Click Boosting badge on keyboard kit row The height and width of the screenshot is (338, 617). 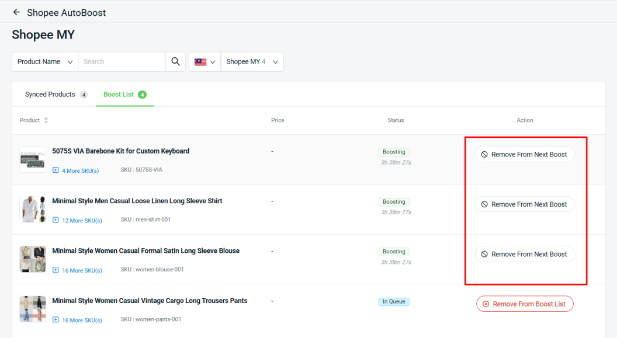394,152
